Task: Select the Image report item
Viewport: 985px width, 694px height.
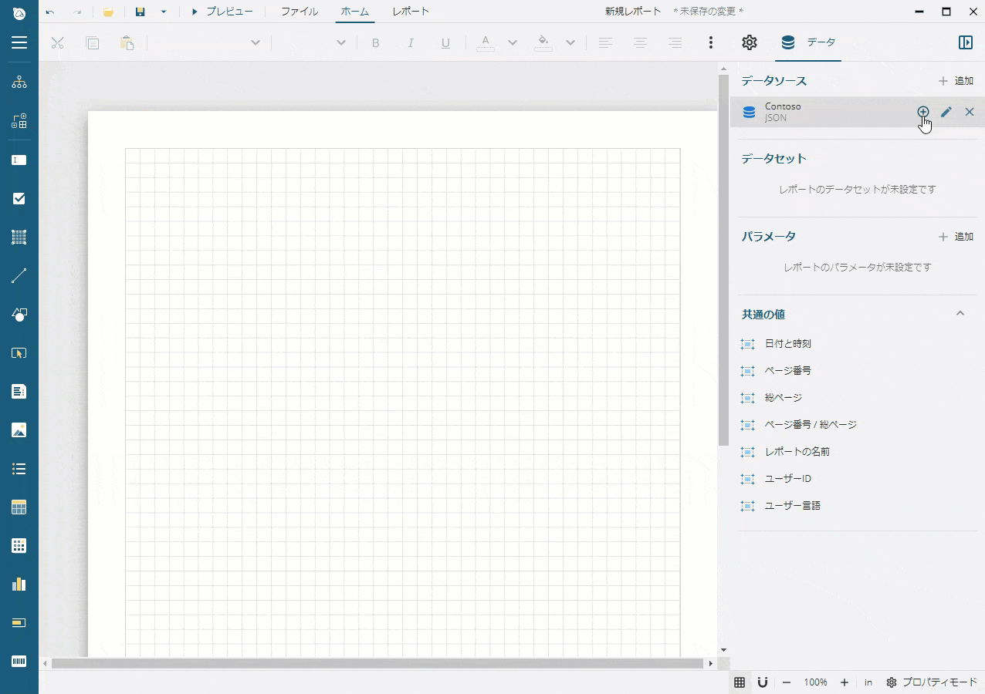Action: [x=19, y=430]
